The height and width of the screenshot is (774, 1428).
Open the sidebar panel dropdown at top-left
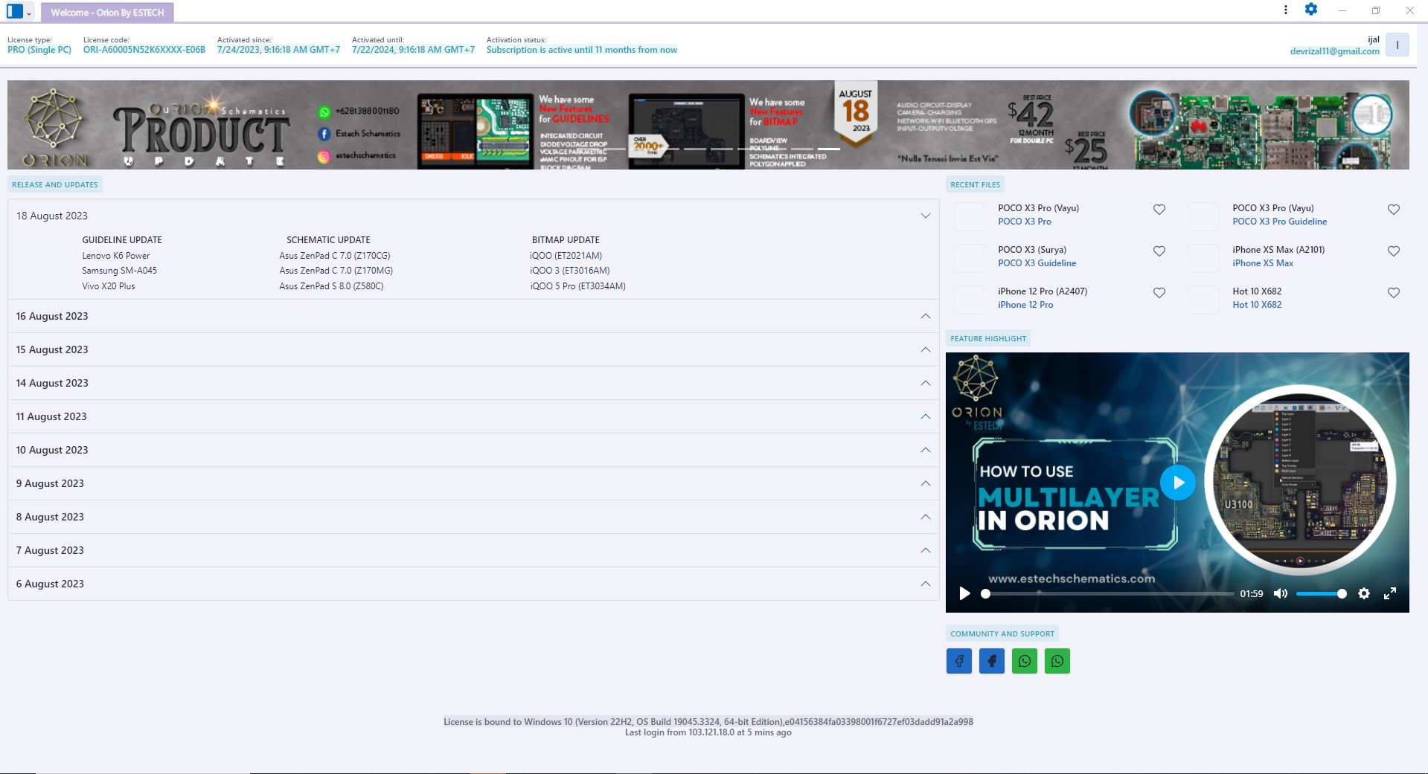19,12
